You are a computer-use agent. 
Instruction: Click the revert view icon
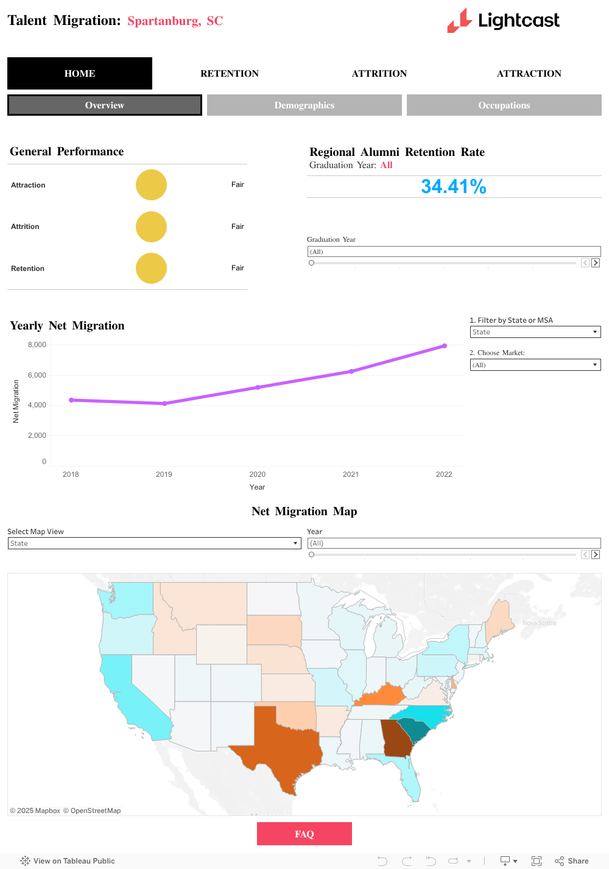[431, 860]
